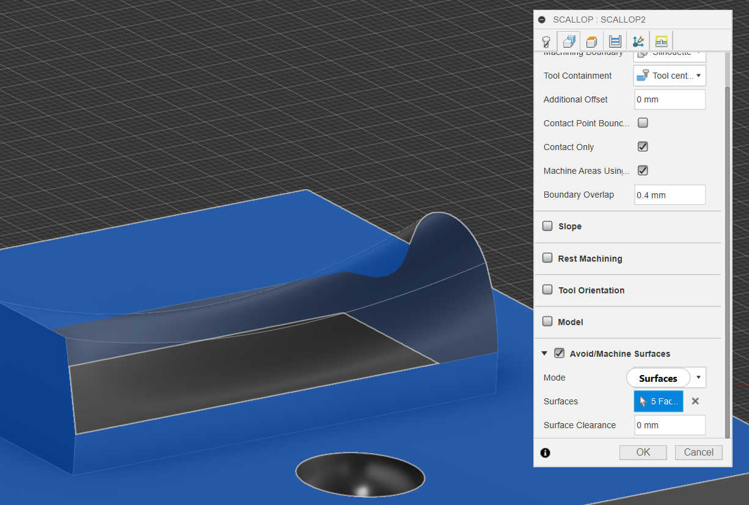Click the Boundary Overlap input field
The height and width of the screenshot is (505, 749).
670,195
